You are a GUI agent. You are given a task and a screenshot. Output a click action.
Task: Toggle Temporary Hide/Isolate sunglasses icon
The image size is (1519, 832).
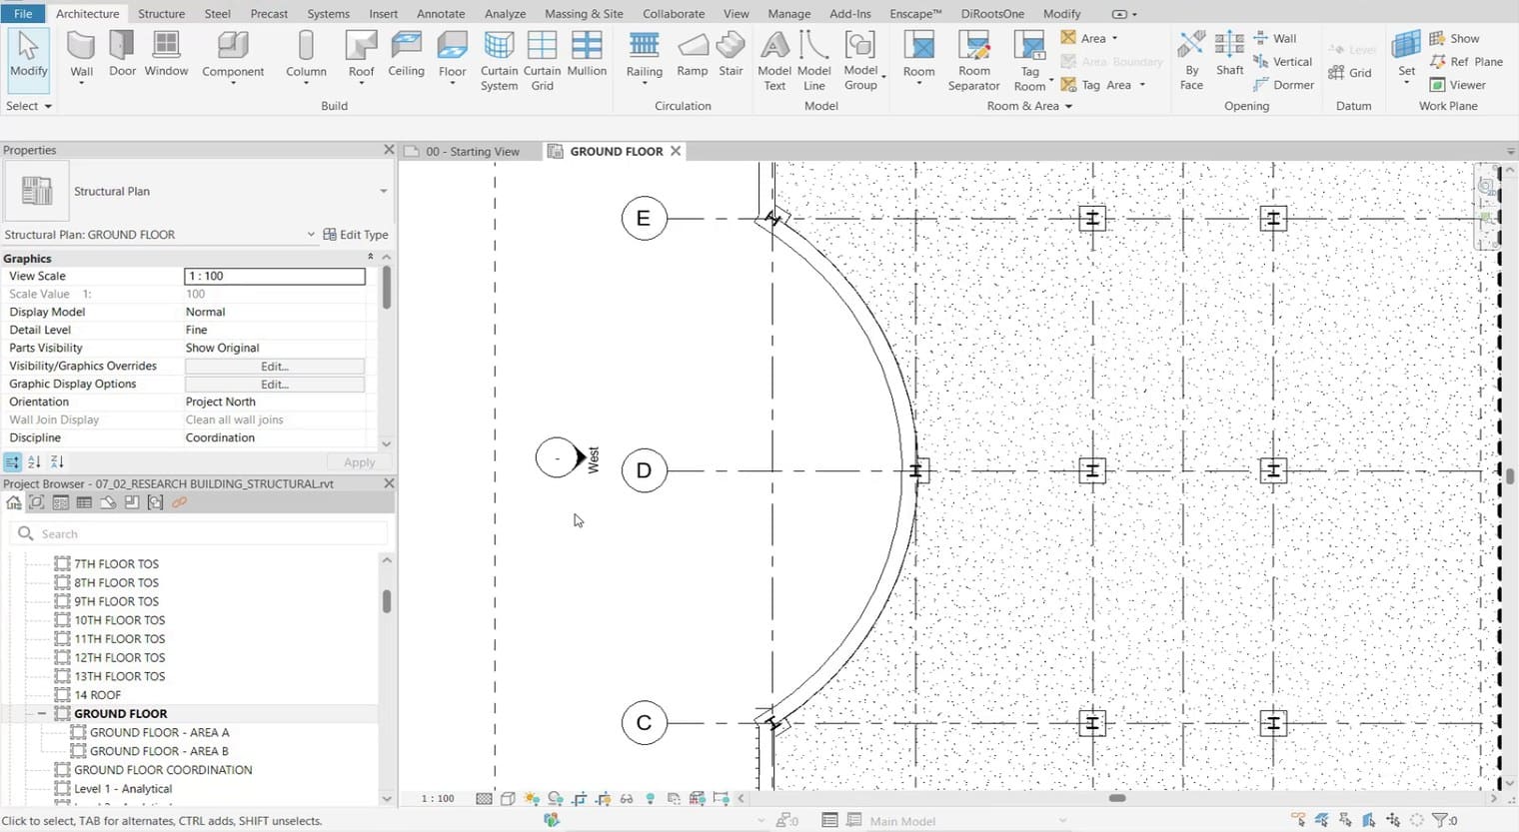[627, 799]
